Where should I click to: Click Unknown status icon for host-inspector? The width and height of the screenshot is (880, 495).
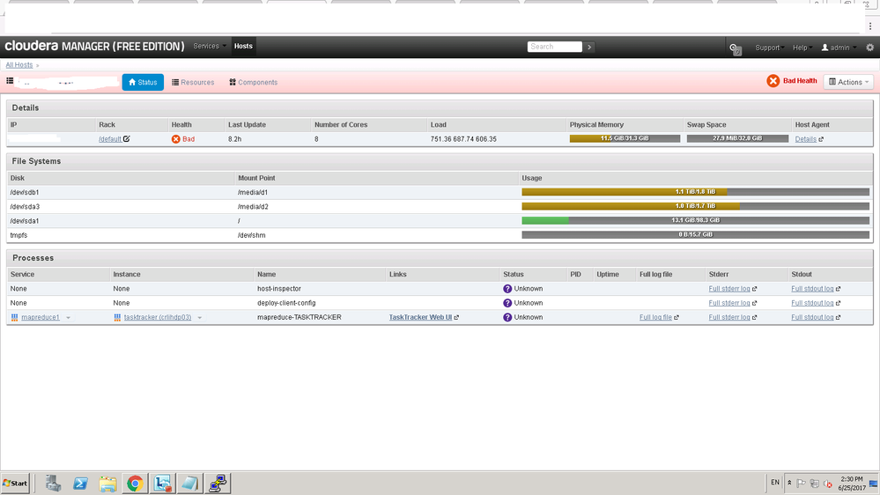(x=507, y=289)
